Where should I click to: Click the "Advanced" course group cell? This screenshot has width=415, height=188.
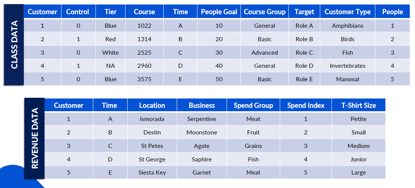pyautogui.click(x=264, y=53)
